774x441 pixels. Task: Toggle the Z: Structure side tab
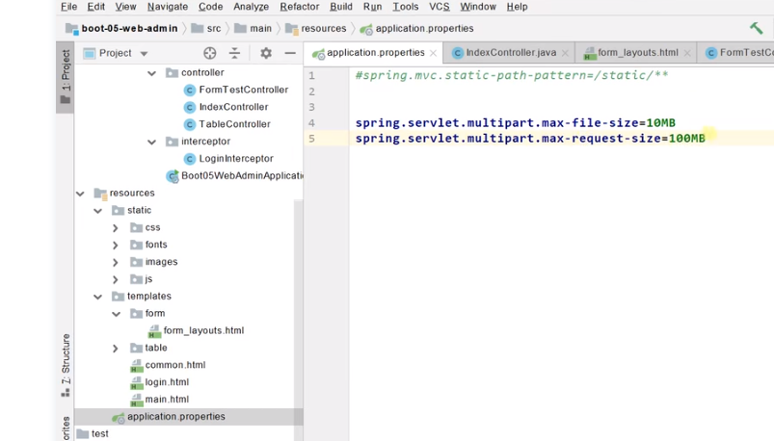pos(66,366)
